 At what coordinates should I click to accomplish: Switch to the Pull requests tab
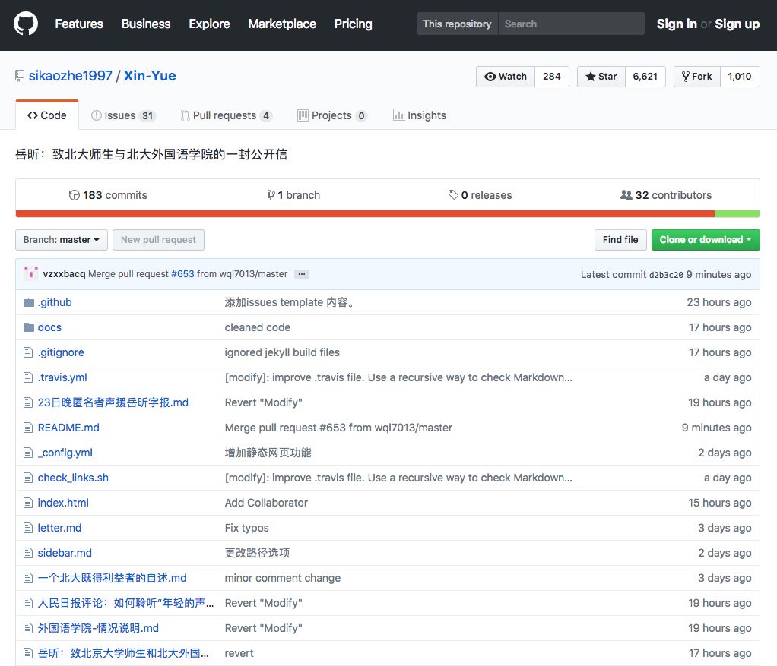point(226,115)
